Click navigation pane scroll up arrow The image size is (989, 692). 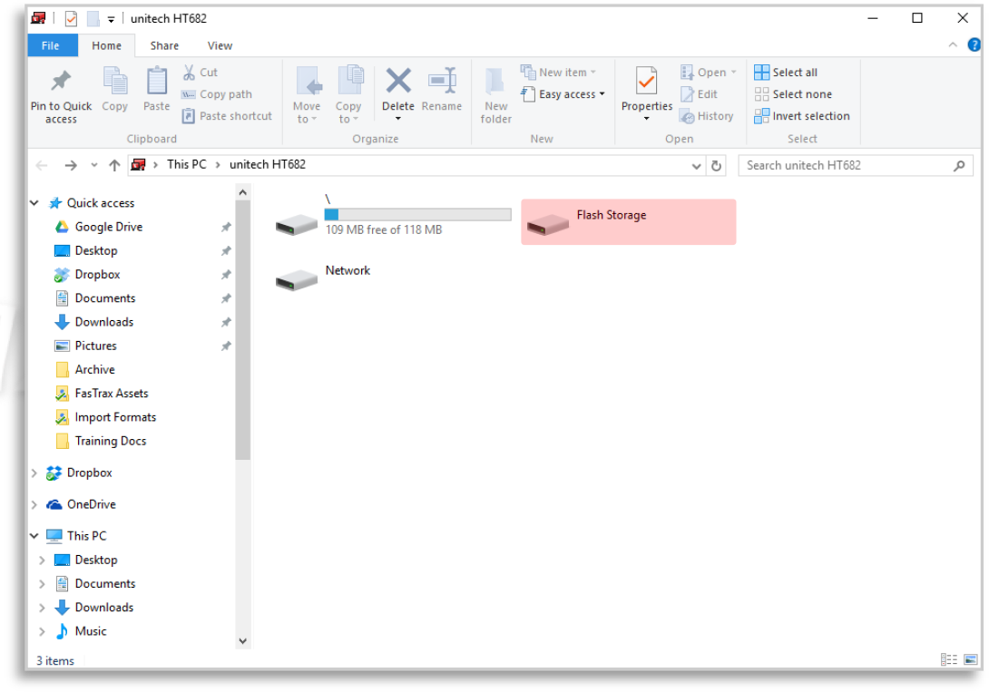[x=243, y=193]
